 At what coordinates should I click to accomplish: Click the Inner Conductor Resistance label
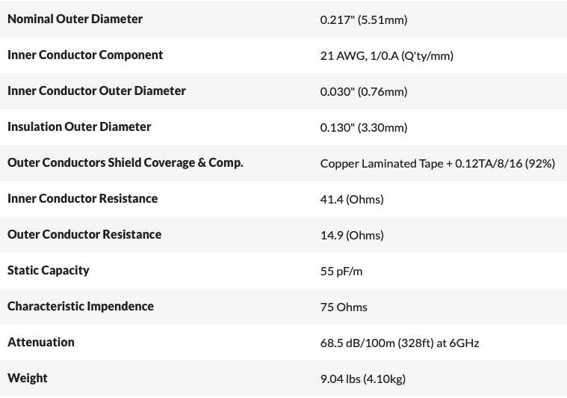point(83,198)
